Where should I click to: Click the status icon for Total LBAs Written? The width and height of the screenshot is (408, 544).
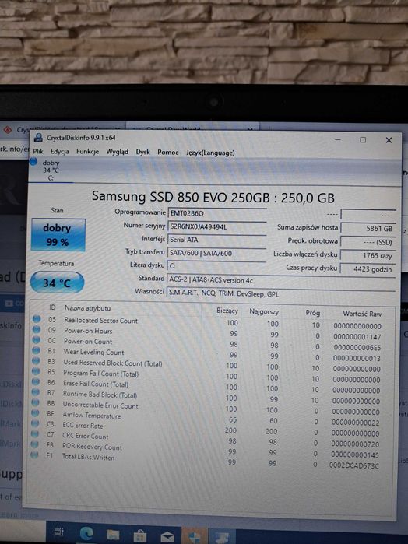click(34, 455)
